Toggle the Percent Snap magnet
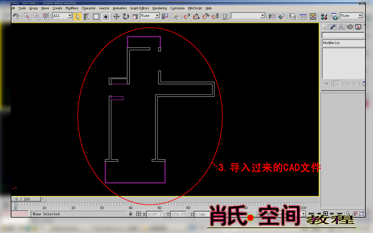Image resolution: width=373 pixels, height=233 pixels. tap(205, 17)
